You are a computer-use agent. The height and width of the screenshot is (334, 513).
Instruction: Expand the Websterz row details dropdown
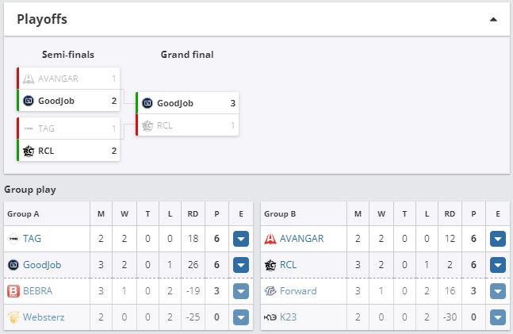click(x=241, y=317)
